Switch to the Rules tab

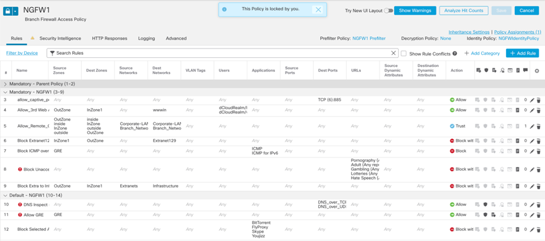coord(17,38)
